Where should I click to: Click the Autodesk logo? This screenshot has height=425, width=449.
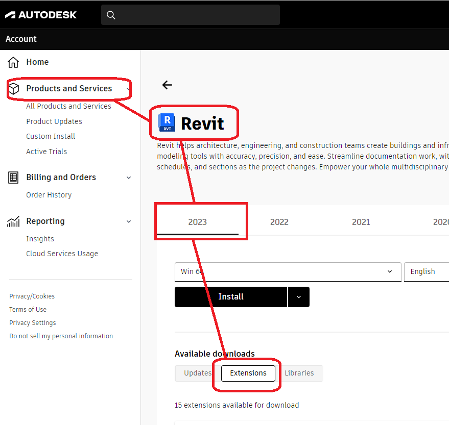click(41, 14)
